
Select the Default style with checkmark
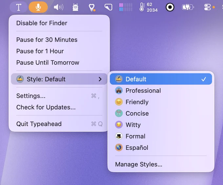pyautogui.click(x=161, y=79)
